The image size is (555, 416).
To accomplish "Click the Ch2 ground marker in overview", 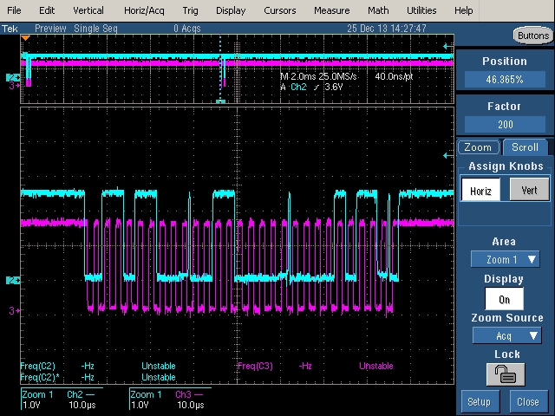I will tap(14, 77).
